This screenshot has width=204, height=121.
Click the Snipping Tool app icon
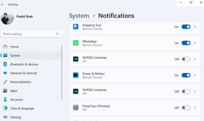76,27
